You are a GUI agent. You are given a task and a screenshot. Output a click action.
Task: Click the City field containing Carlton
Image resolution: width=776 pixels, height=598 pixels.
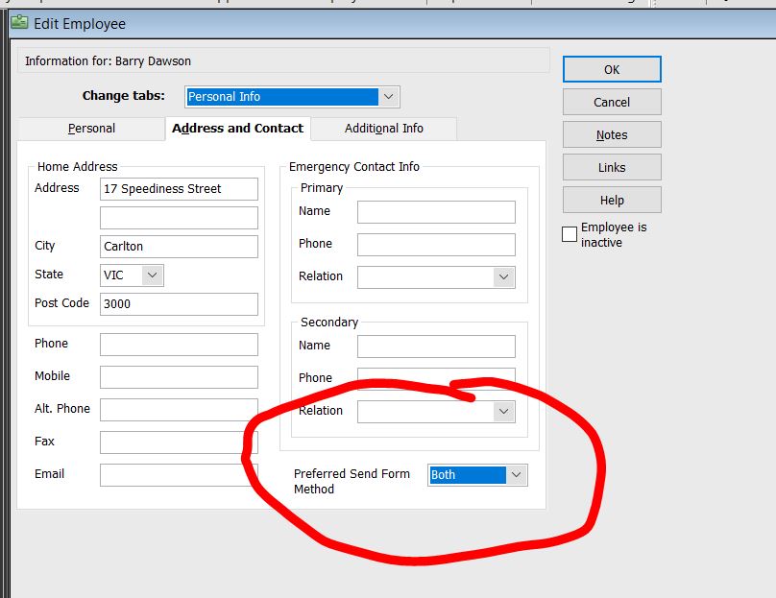179,247
